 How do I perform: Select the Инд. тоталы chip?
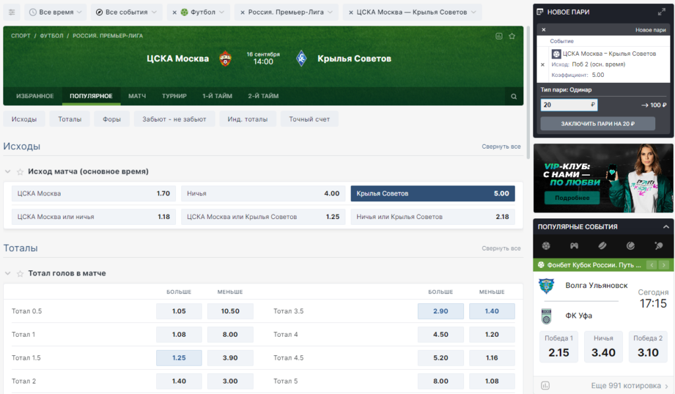point(248,119)
